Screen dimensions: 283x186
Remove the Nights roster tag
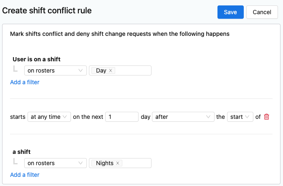coord(118,163)
